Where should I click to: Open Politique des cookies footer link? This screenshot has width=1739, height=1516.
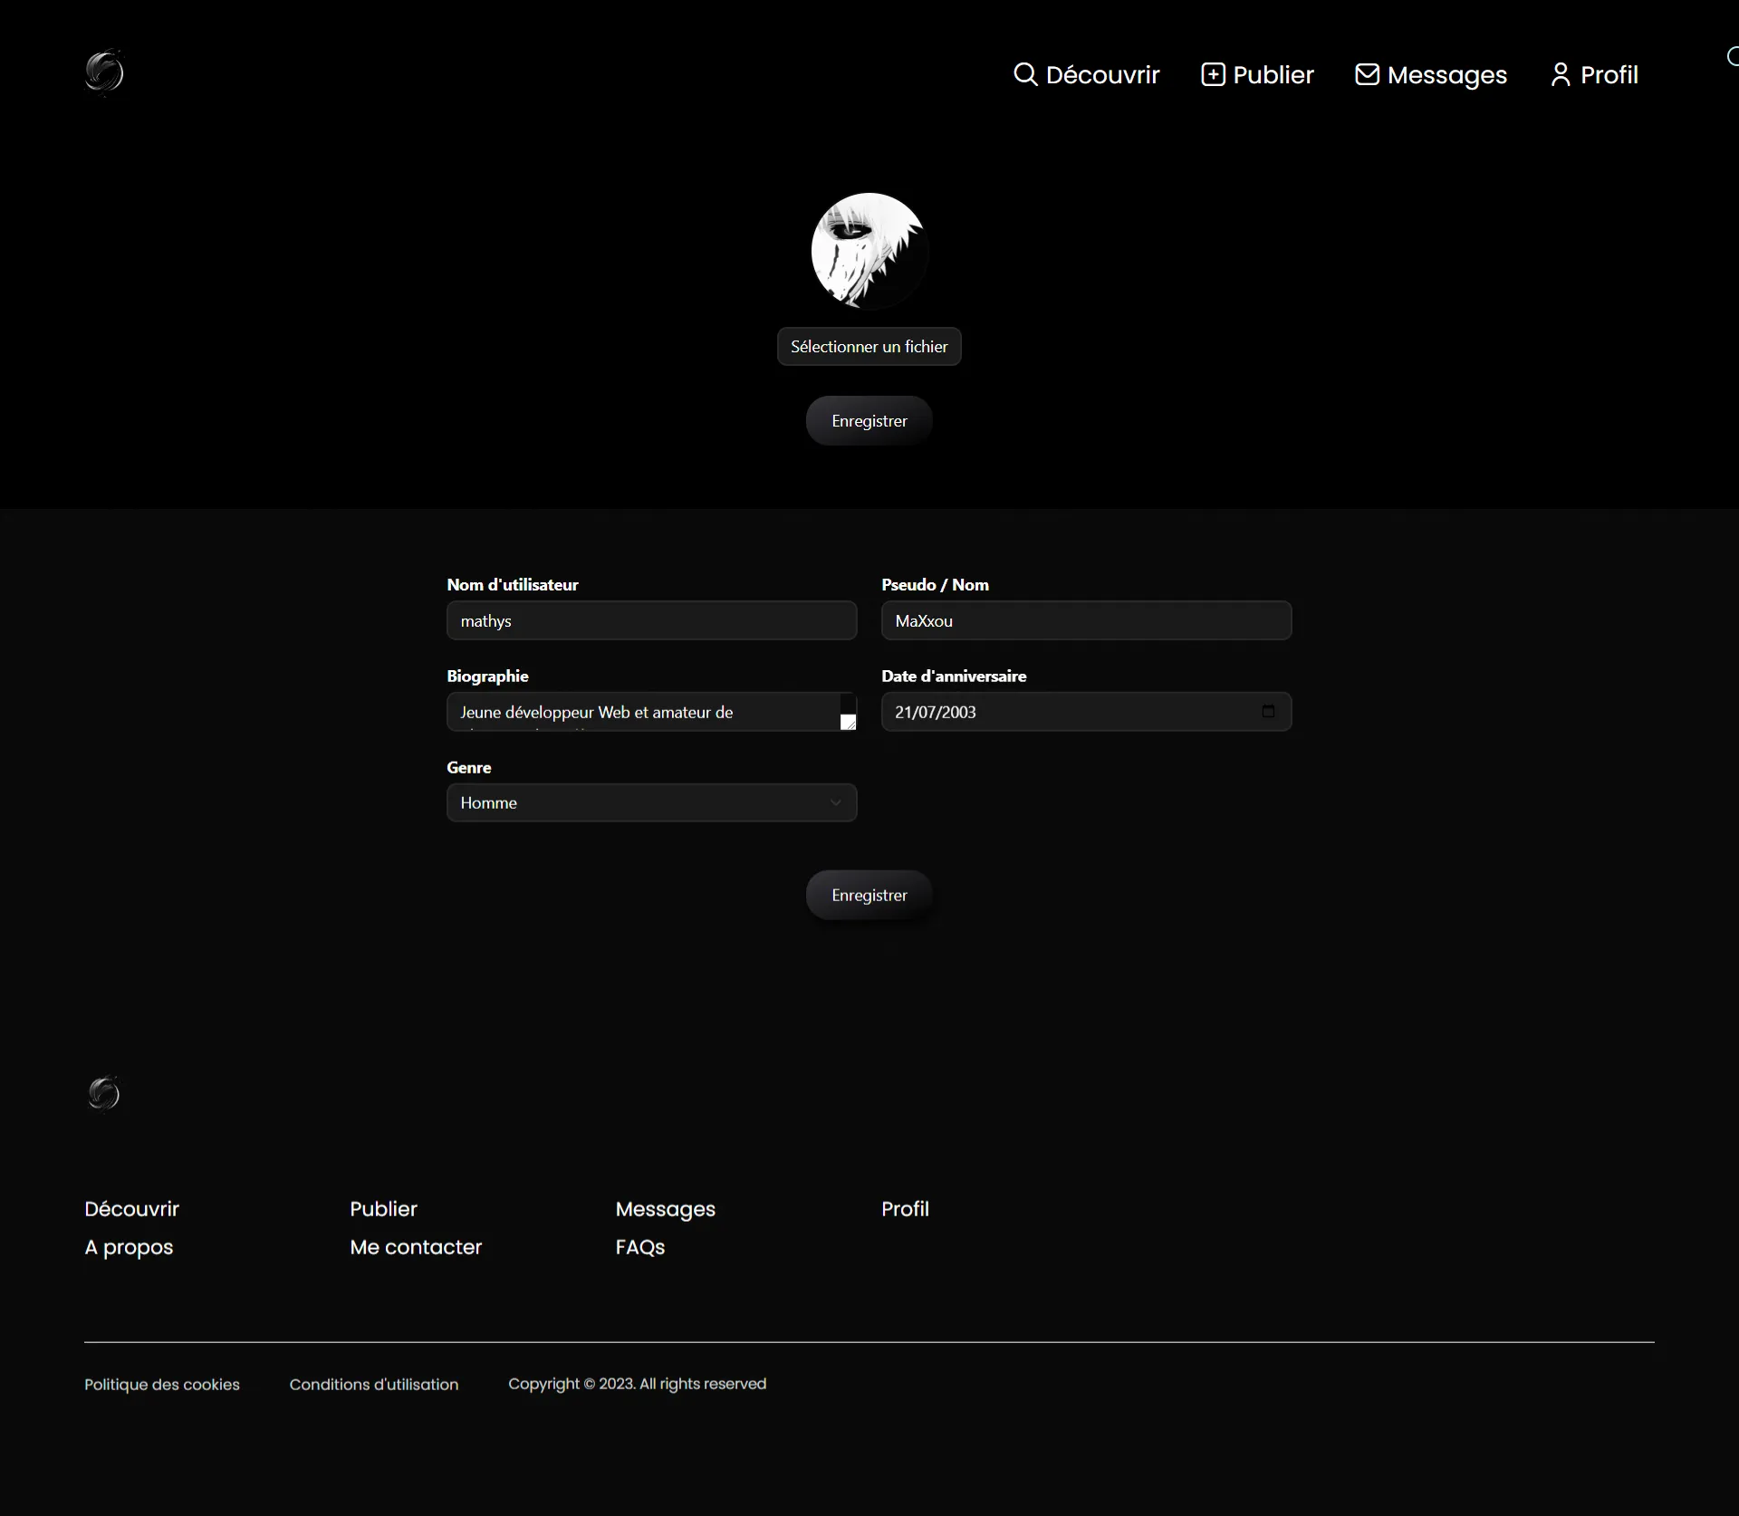click(162, 1385)
